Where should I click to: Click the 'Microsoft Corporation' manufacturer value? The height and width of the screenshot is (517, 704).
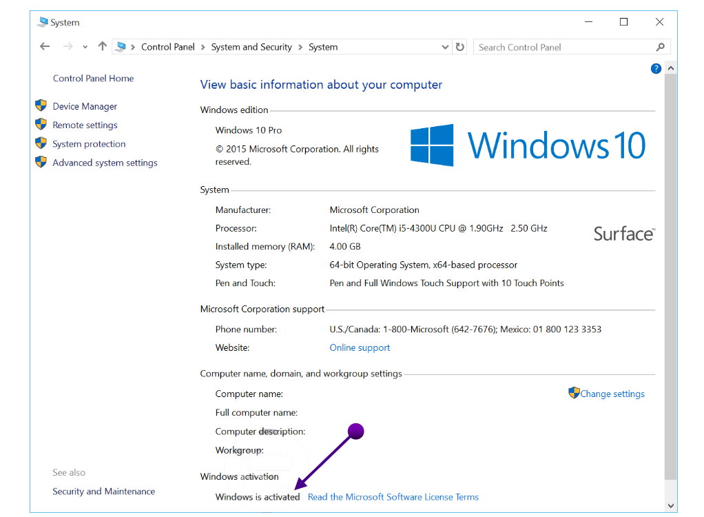point(375,210)
